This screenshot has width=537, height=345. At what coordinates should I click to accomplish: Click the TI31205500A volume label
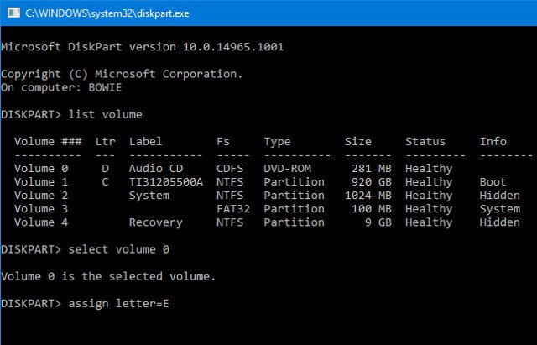pyautogui.click(x=166, y=182)
